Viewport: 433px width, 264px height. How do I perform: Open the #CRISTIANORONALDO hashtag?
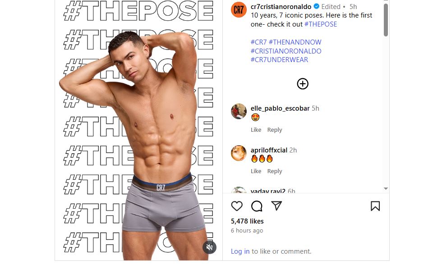286,51
